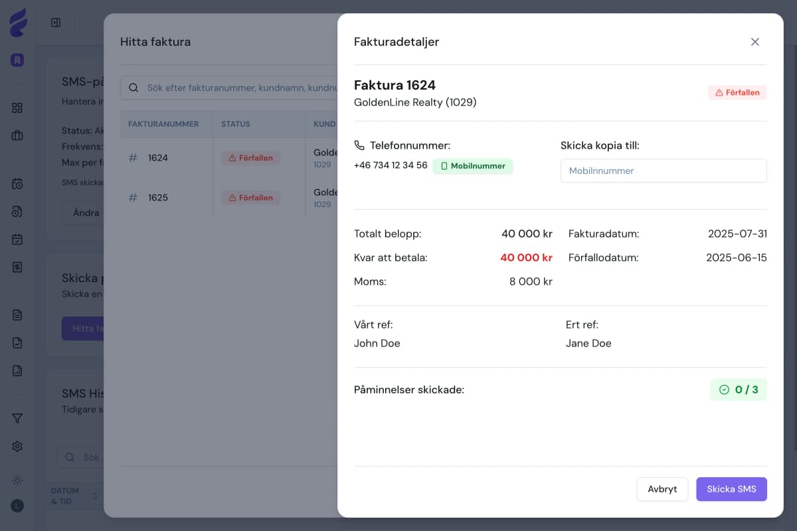Click the 0 / 3 reminders progress badge

[x=738, y=390]
